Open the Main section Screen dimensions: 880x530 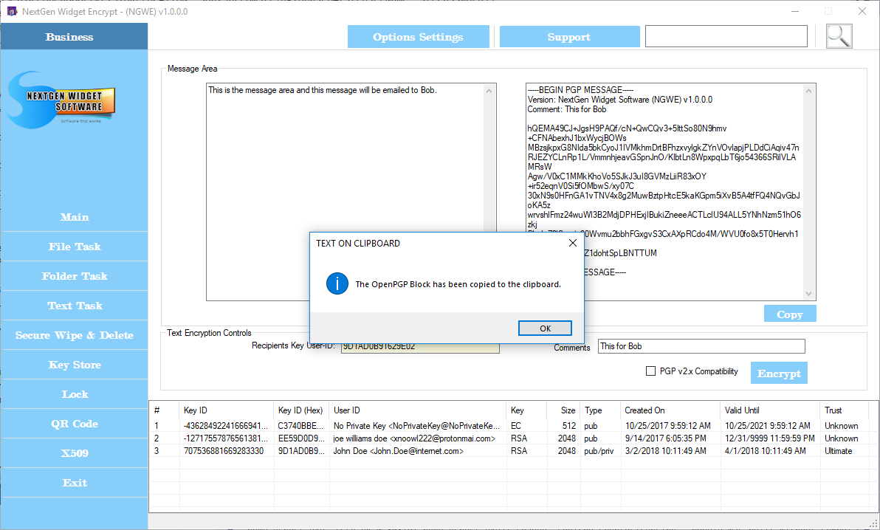(x=75, y=217)
